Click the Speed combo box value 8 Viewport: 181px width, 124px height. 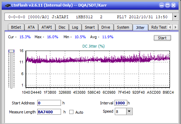[121, 112]
